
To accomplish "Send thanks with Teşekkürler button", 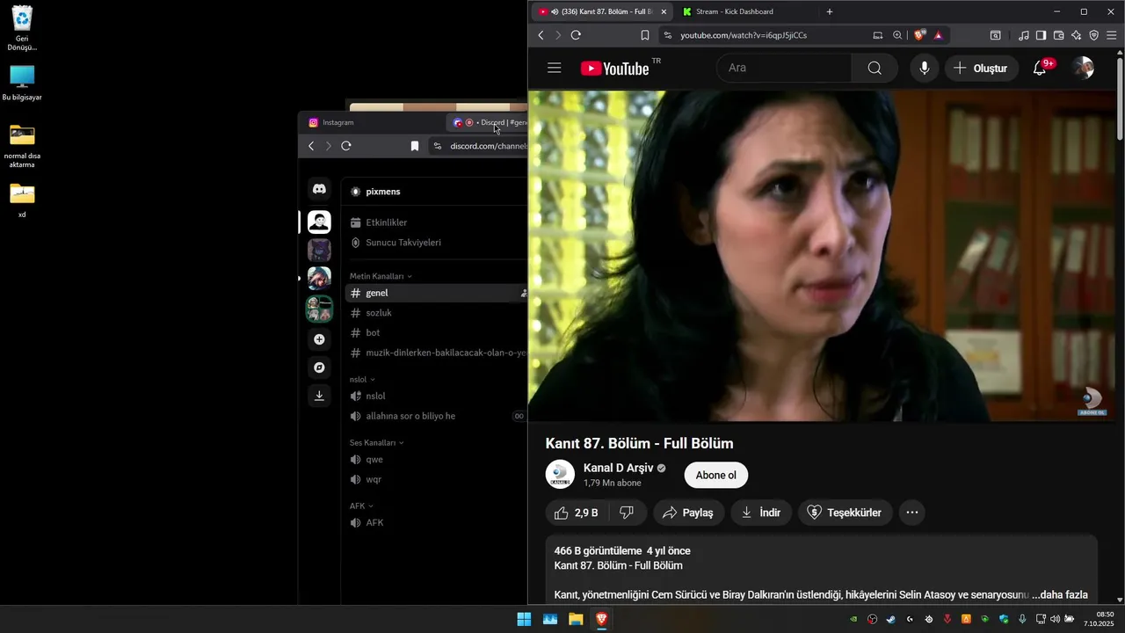I will (845, 513).
